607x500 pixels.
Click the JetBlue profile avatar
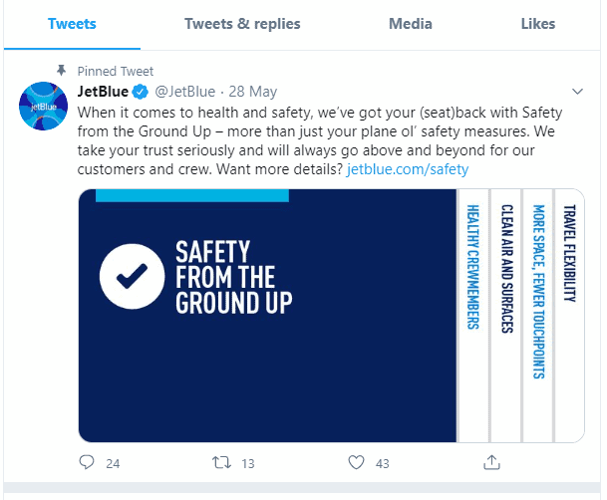(45, 105)
